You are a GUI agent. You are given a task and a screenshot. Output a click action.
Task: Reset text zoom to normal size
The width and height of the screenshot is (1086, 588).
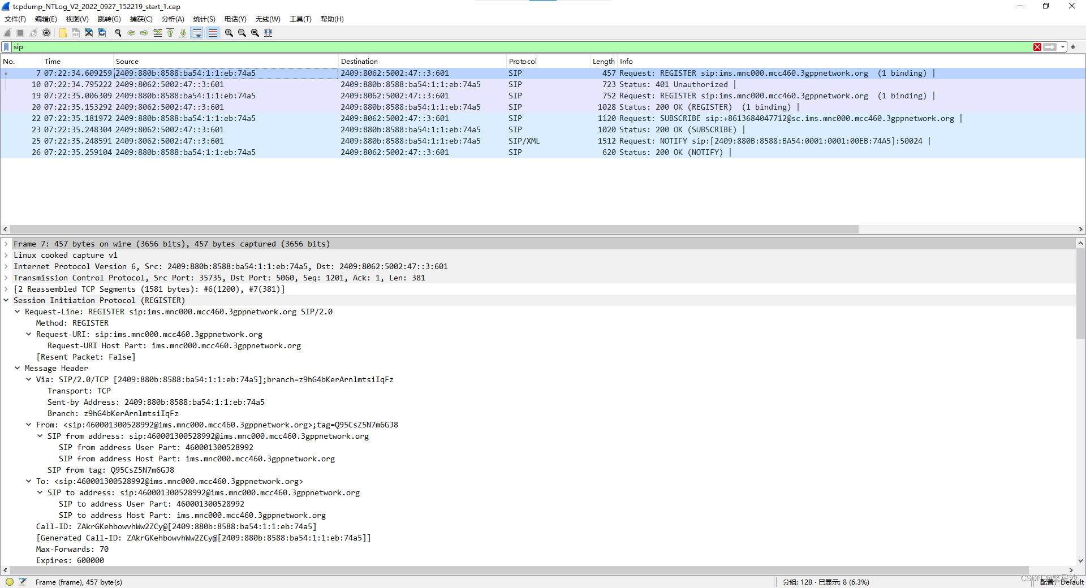click(255, 33)
